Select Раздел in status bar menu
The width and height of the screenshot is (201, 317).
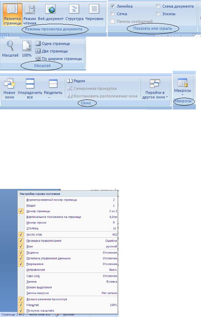[68, 205]
